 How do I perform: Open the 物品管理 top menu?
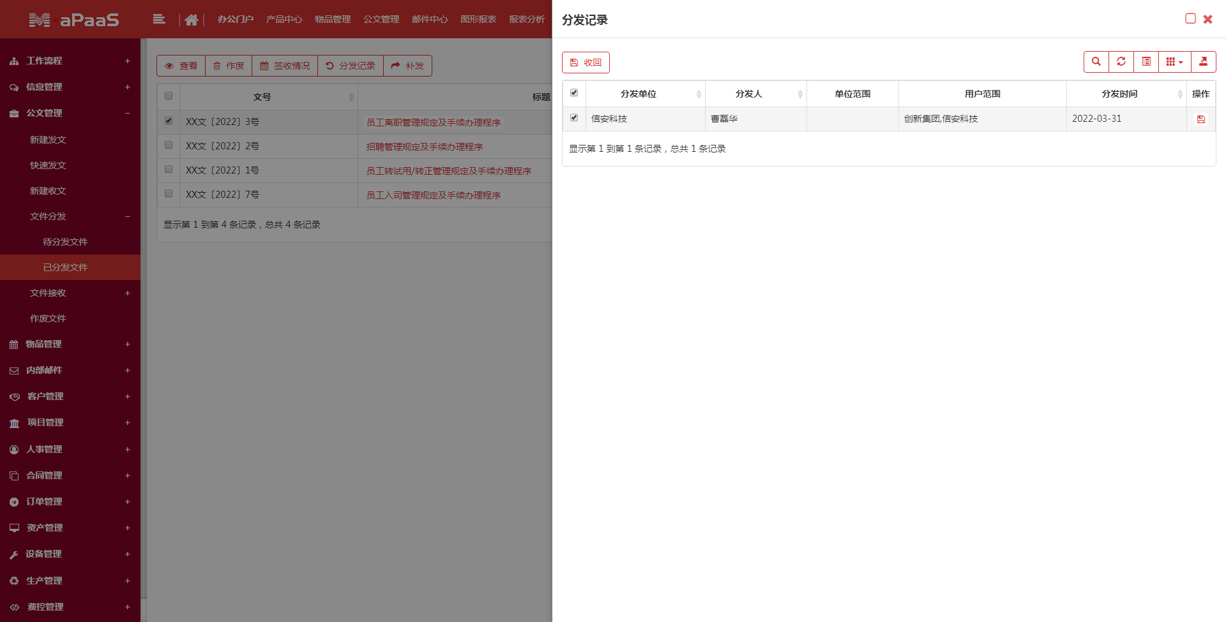click(x=333, y=19)
